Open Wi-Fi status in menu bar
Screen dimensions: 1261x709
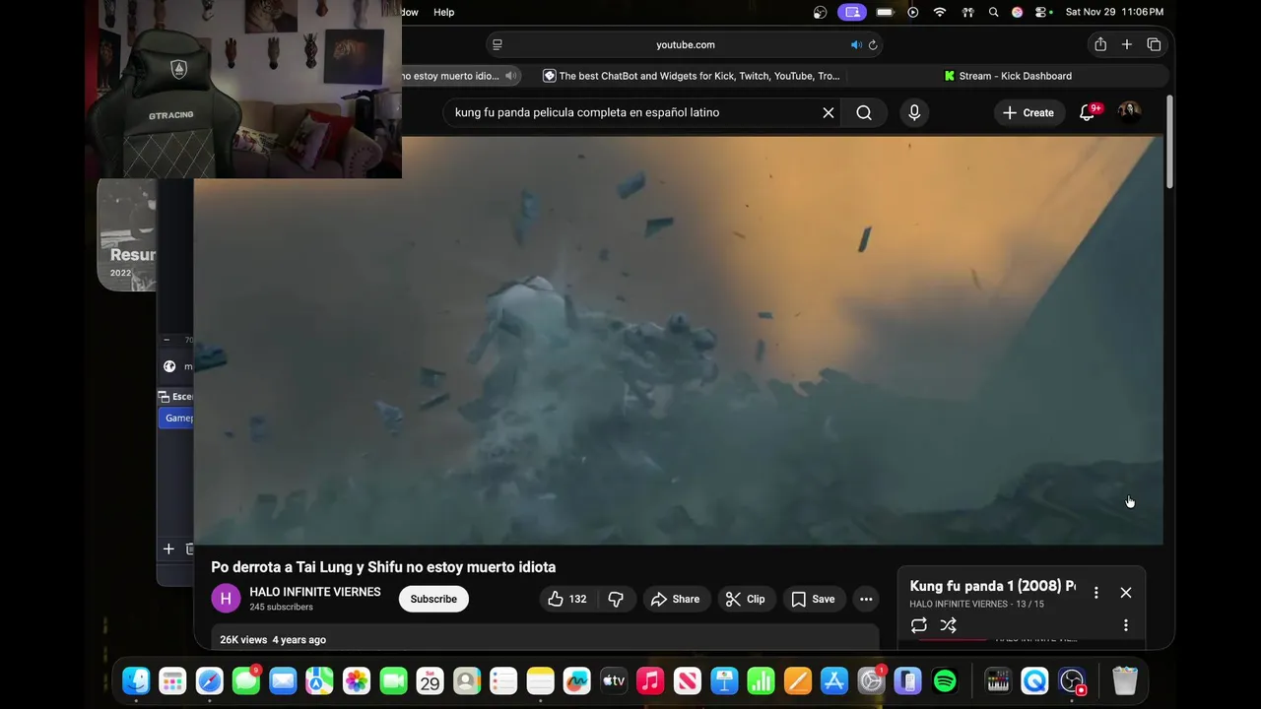pyautogui.click(x=940, y=12)
